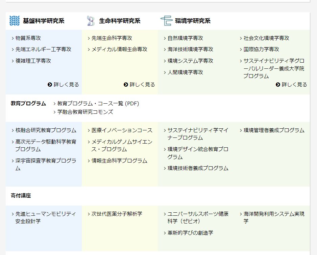Click the 生命科学研究系 logo icon
Image resolution: width=317 pixels, height=255 pixels.
click(x=91, y=21)
